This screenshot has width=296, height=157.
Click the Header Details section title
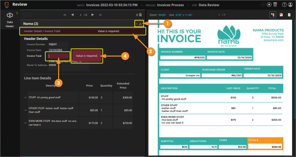36,39
